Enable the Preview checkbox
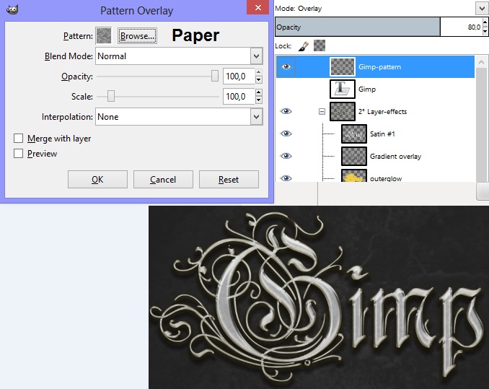 (x=19, y=153)
